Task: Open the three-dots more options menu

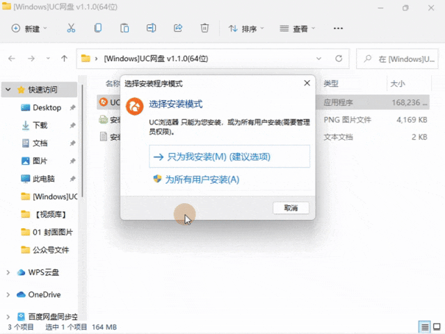Action: click(338, 29)
